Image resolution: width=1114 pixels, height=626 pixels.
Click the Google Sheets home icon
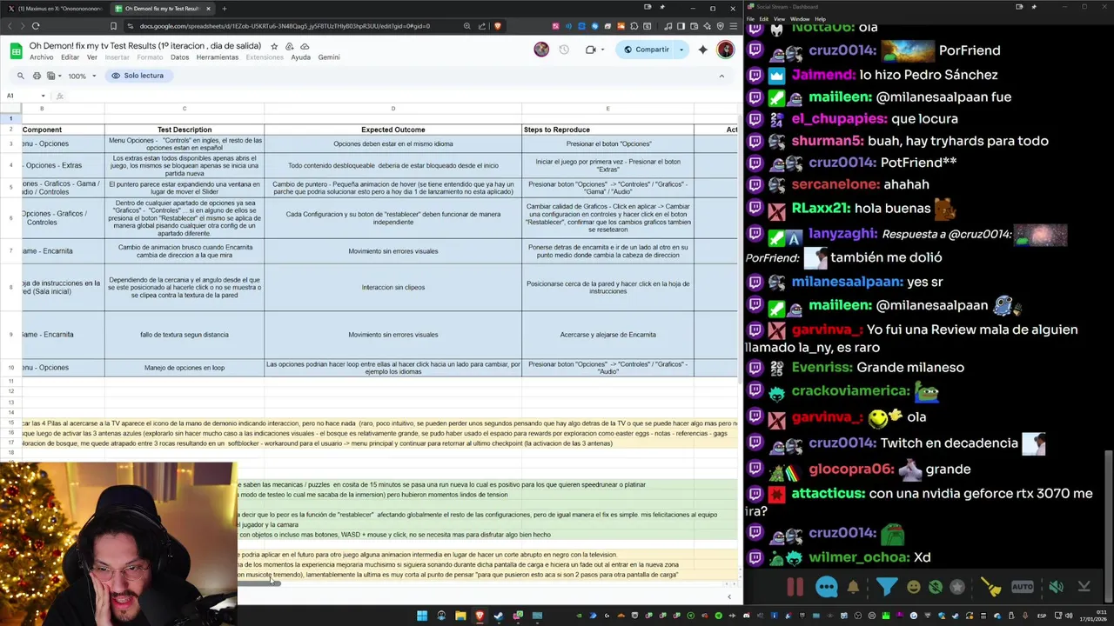16,50
